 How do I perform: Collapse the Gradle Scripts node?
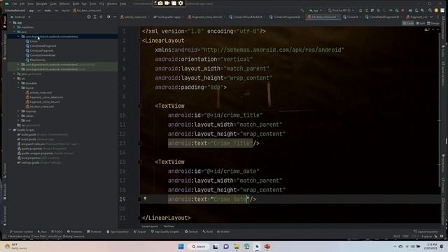point(10,130)
